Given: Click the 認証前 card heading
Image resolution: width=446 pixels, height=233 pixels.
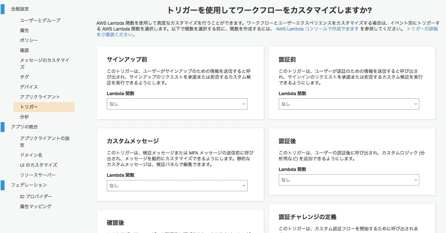Looking at the screenshot, I should (x=287, y=59).
